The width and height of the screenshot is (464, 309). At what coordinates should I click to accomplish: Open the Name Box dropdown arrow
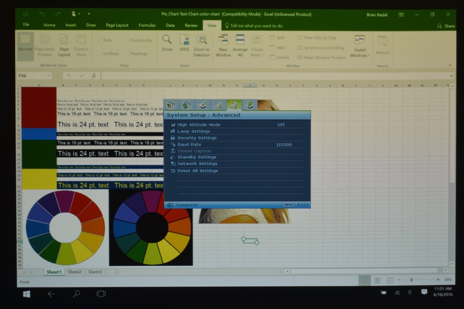tap(49, 76)
